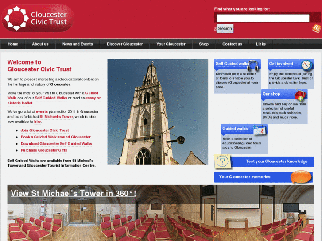The width and height of the screenshot is (322, 241).
Task: Click Download Gloucester Self Guided Walks link
Action: coord(56,144)
